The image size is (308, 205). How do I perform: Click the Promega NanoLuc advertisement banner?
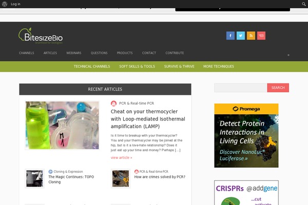click(246, 135)
